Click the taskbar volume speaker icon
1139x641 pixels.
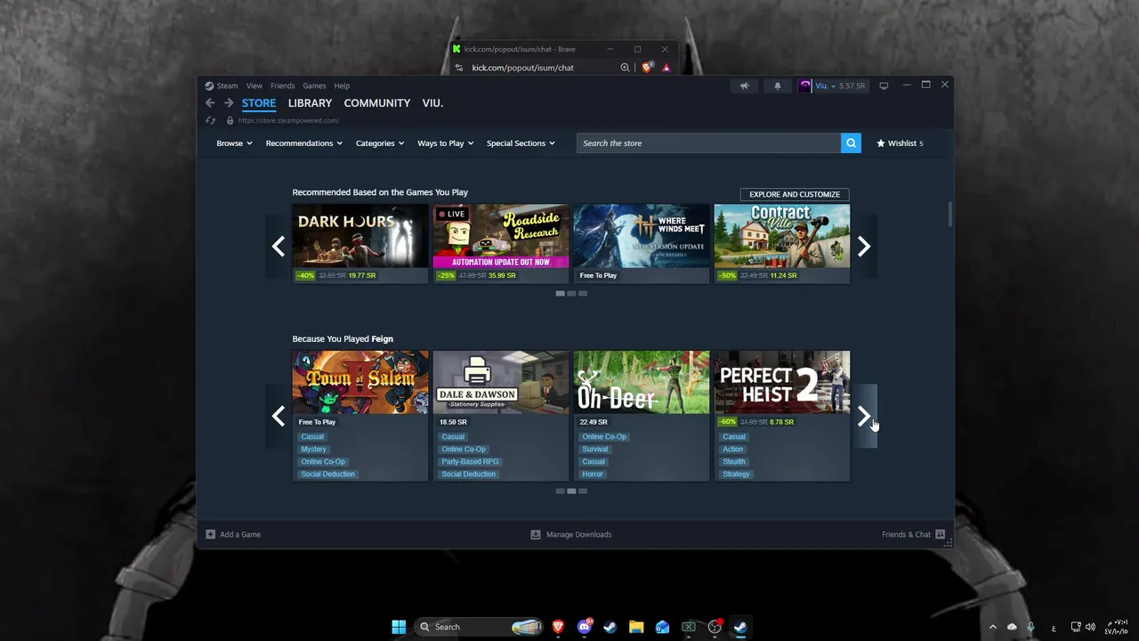pos(1090,627)
